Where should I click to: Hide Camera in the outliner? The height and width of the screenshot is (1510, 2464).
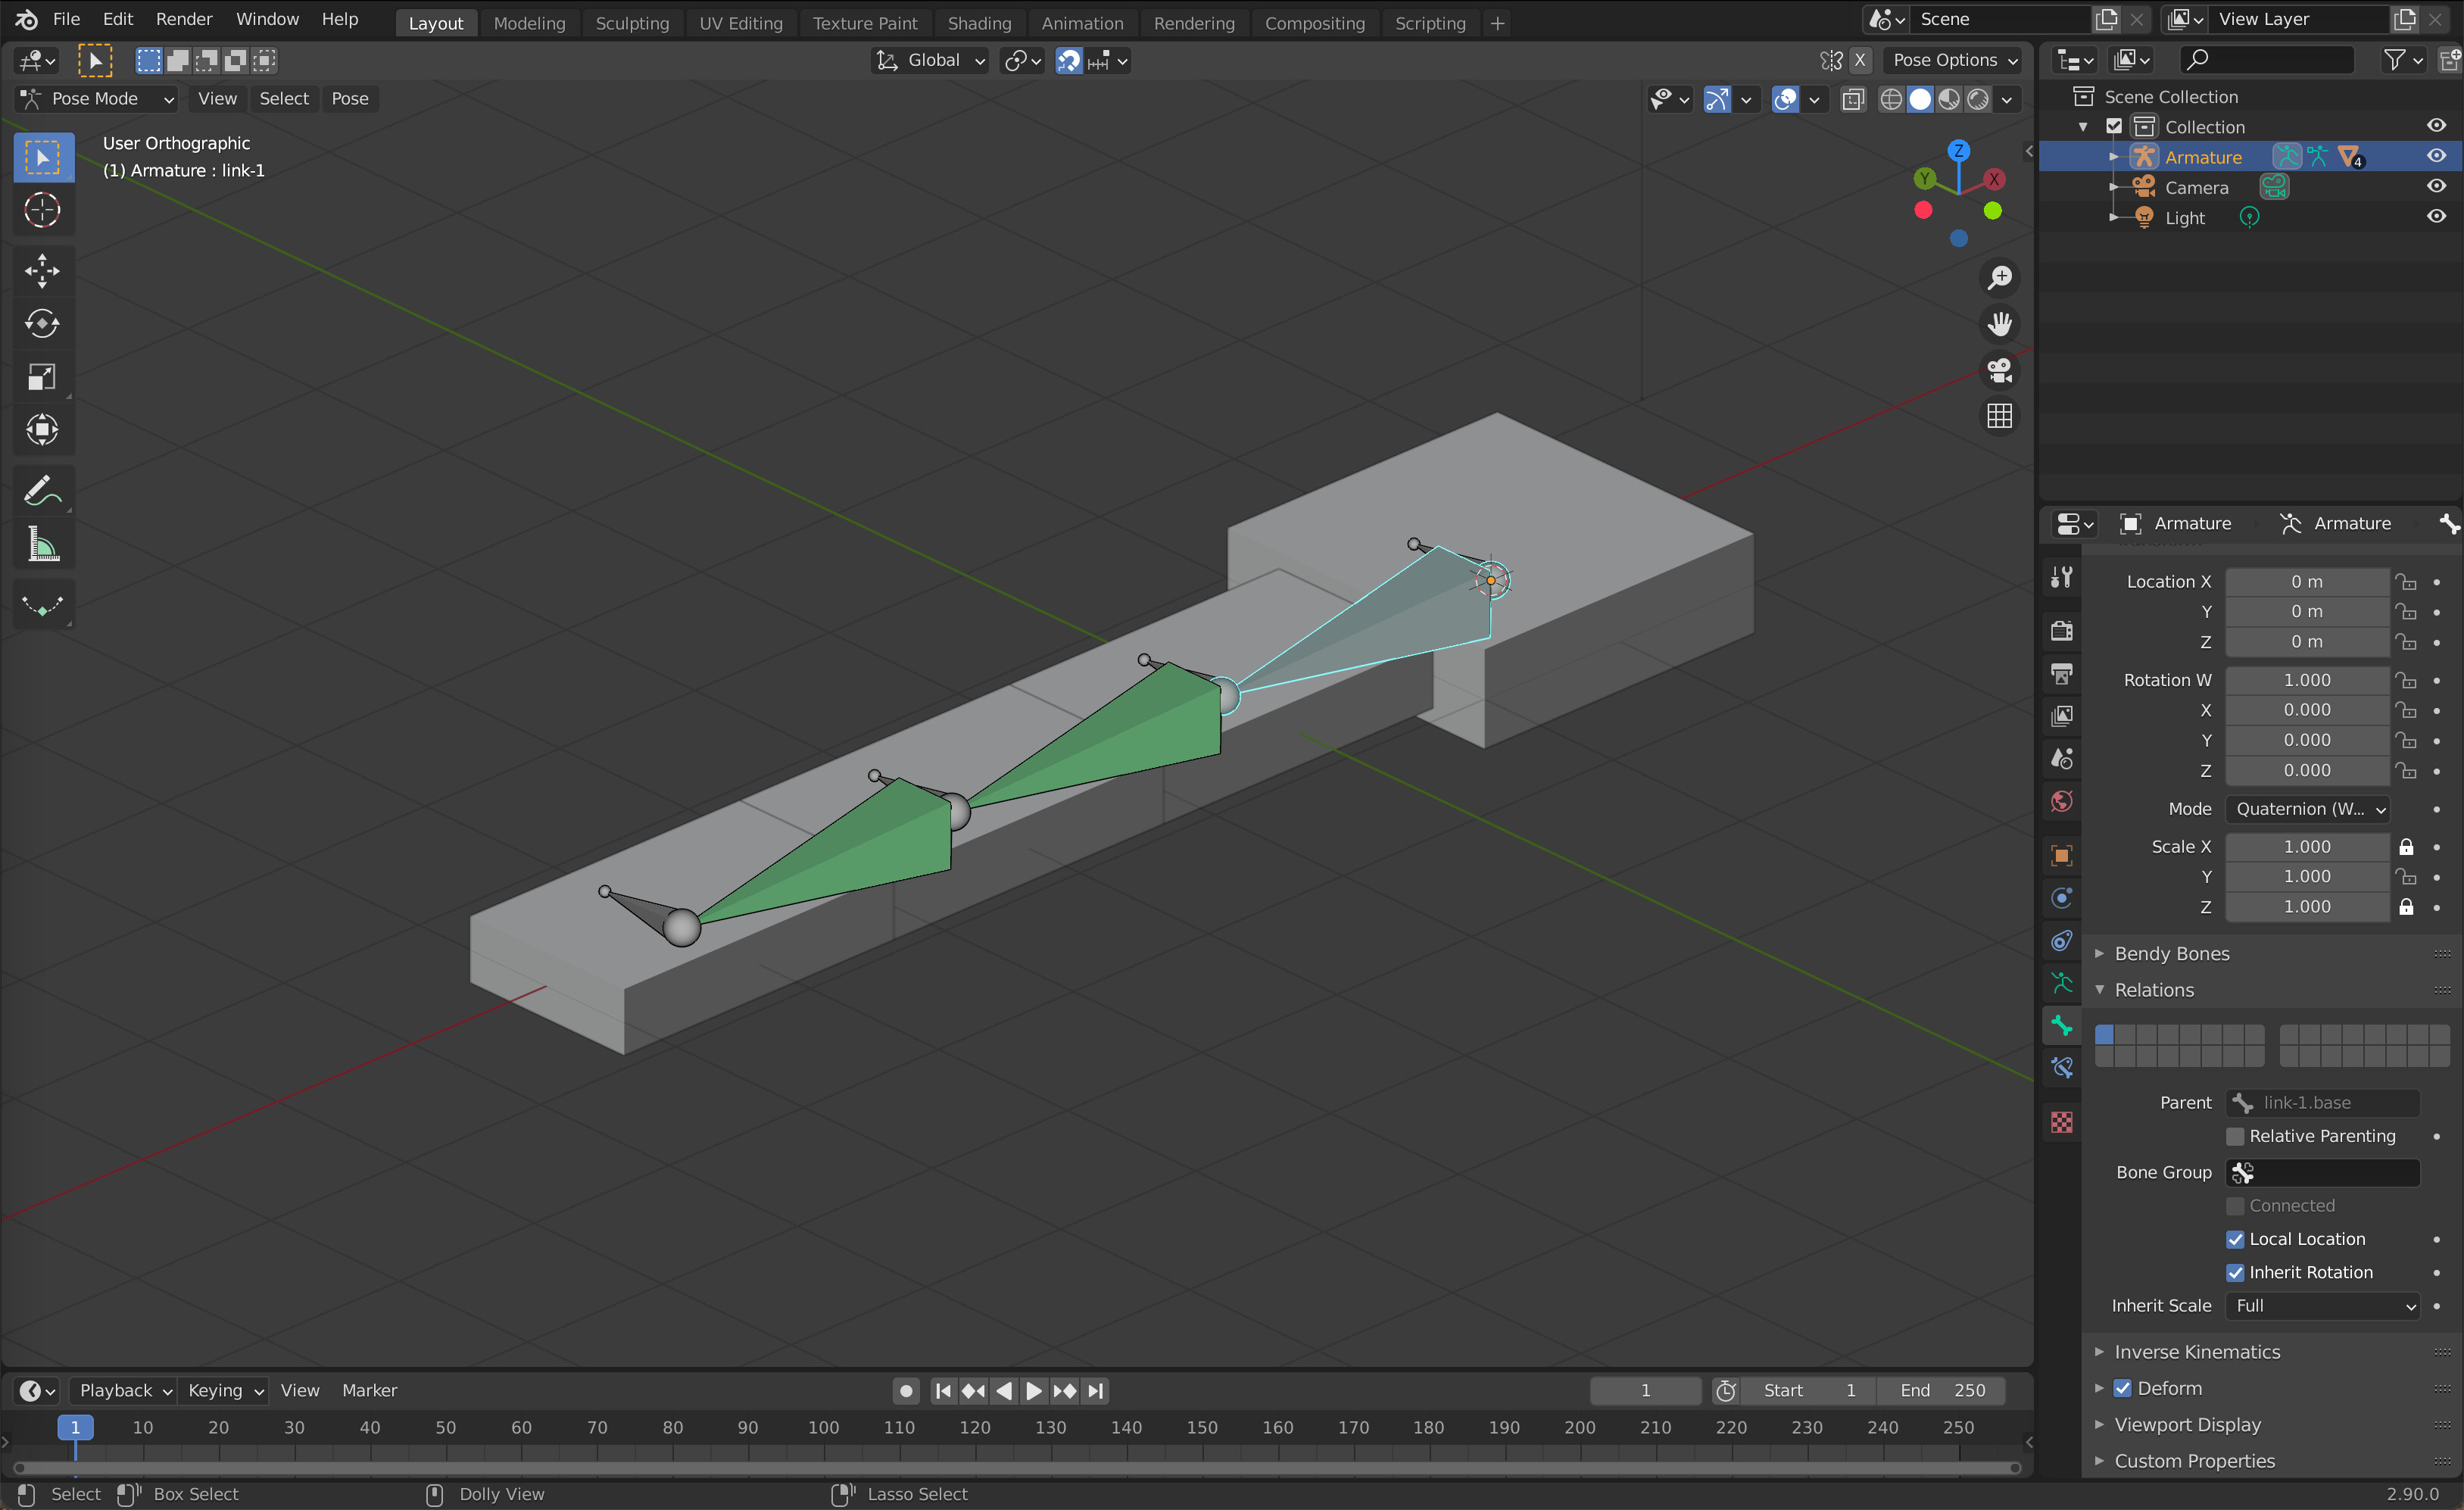tap(2436, 186)
